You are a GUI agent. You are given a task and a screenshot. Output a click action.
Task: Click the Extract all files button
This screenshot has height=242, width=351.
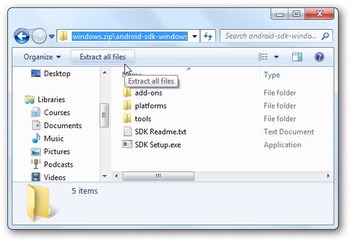[x=103, y=57]
